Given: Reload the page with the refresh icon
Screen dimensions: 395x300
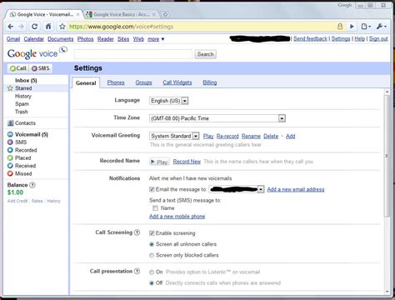Looking at the screenshot, I should pos(34,27).
